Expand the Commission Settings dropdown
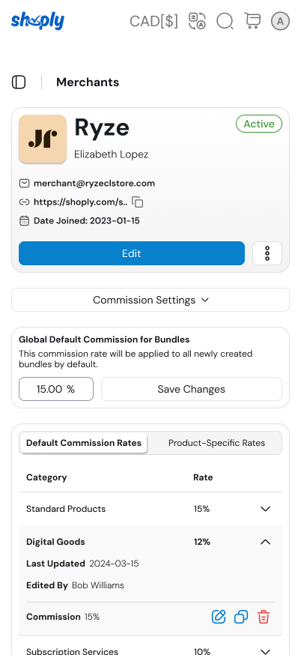The width and height of the screenshot is (301, 655). pos(150,300)
